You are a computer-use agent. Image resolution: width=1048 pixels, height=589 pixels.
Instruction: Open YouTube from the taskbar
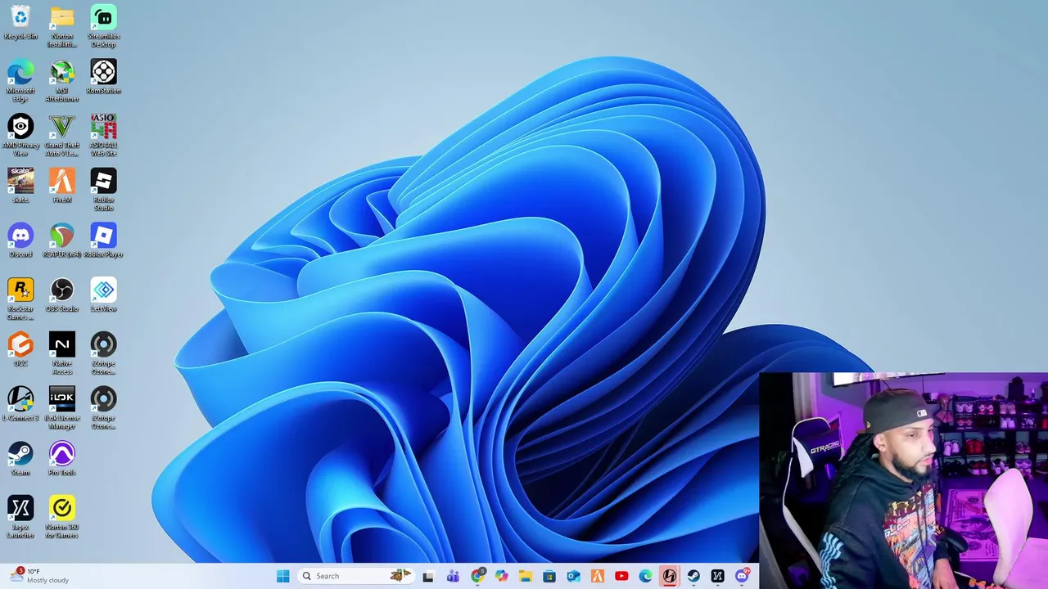[621, 576]
